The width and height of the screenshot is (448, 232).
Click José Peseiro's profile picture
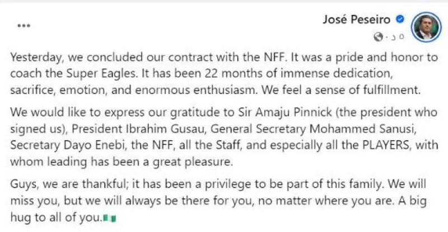click(x=425, y=25)
